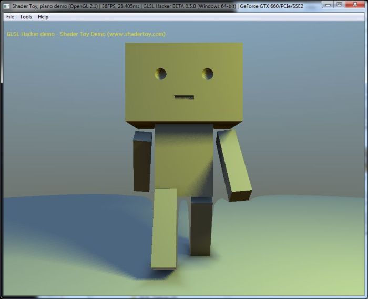
Task: Maximize the GLSL Hacker window
Action: click(339, 4)
